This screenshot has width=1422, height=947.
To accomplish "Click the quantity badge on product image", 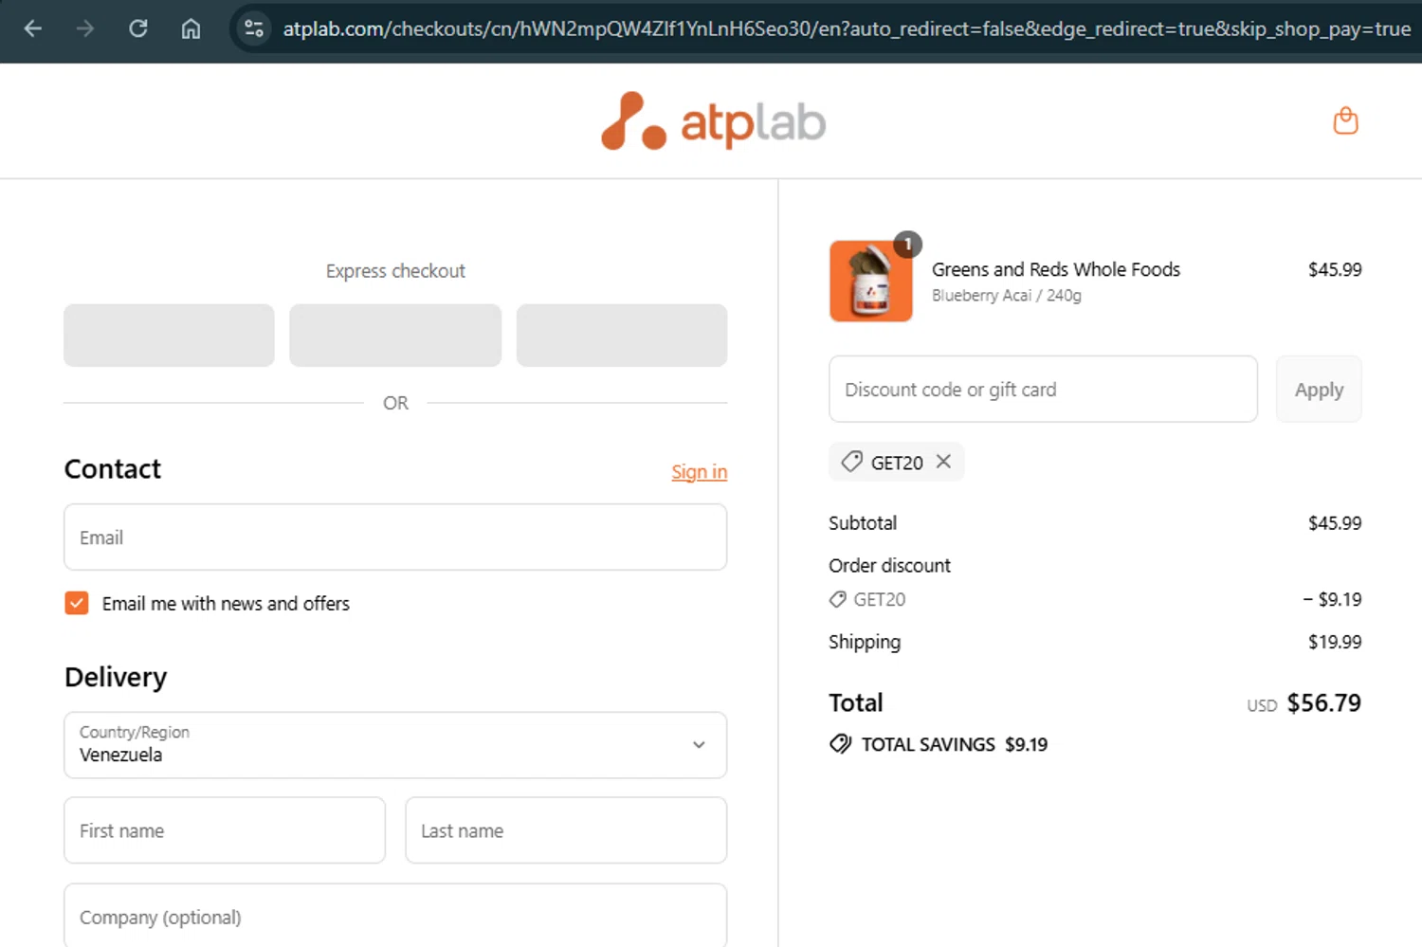I will pyautogui.click(x=907, y=245).
